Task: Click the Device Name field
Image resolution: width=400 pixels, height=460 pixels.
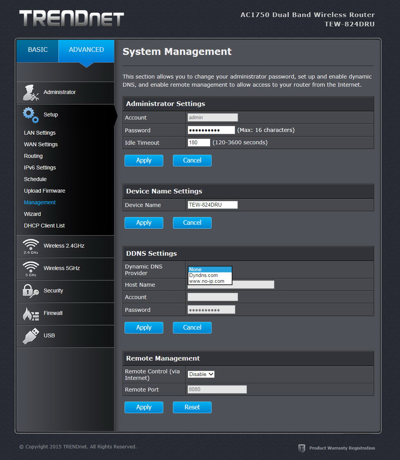Action: coord(213,205)
